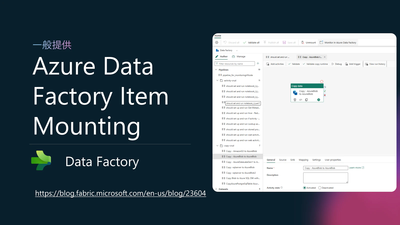Open should set up and run if activity pipeline
The width and height of the screenshot is (400, 225).
click(241, 119)
